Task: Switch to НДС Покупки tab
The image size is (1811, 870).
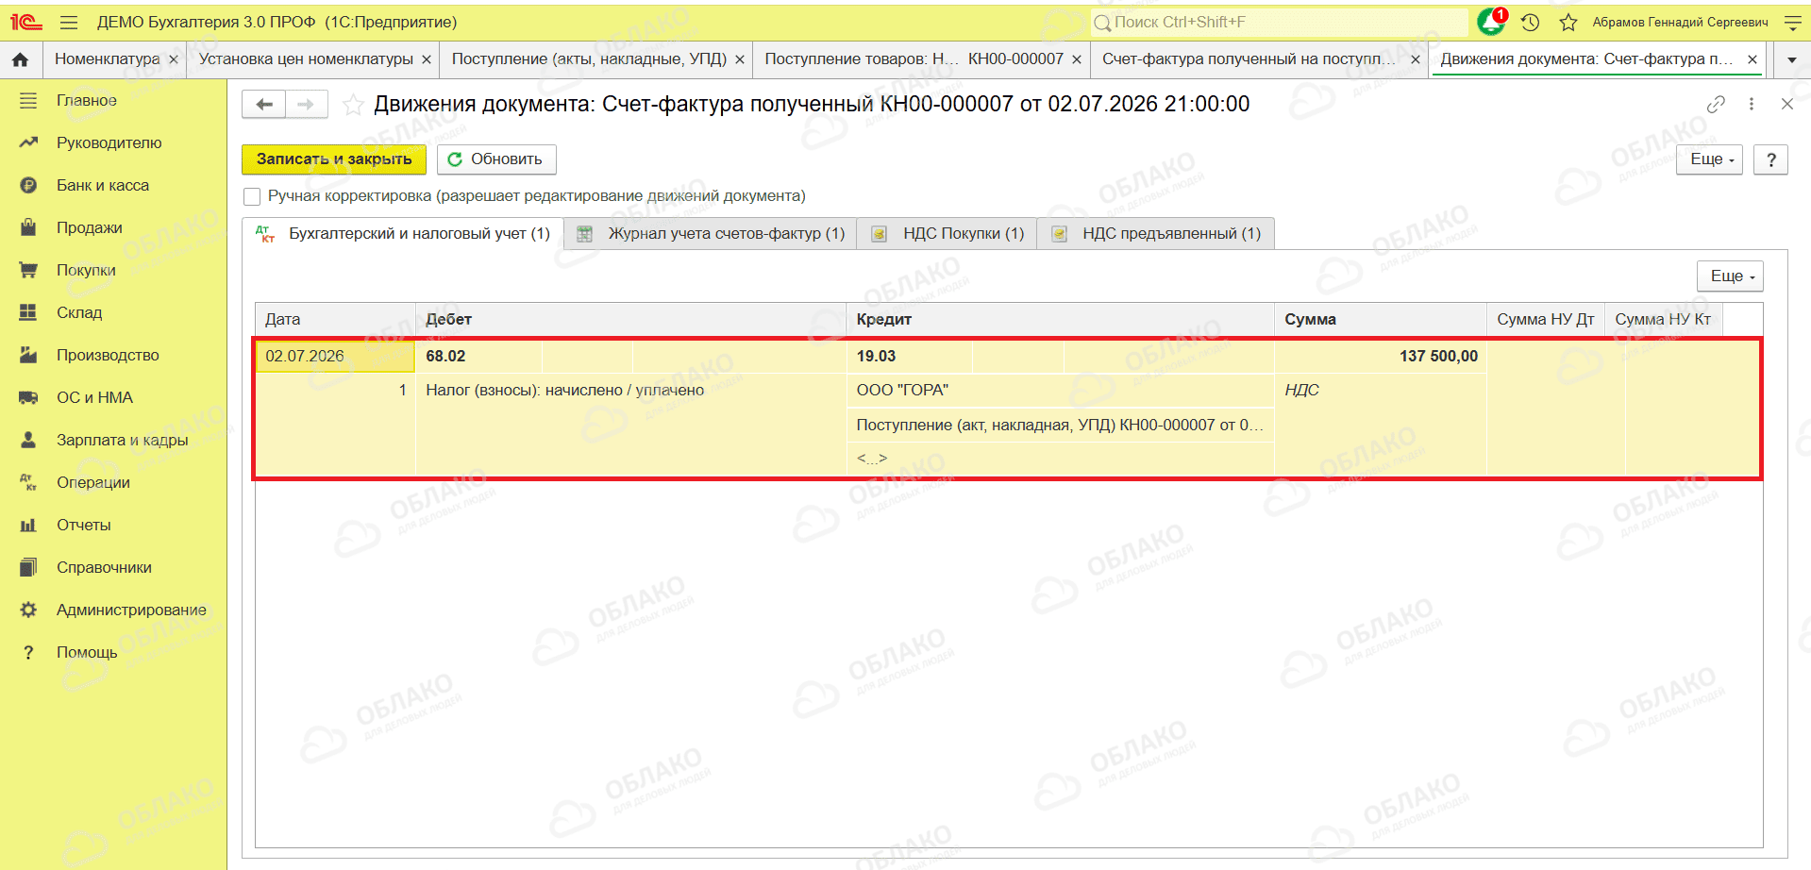Action: pos(947,234)
